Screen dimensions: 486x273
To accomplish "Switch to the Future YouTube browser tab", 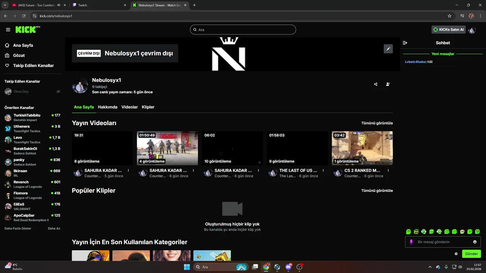I will point(38,5).
